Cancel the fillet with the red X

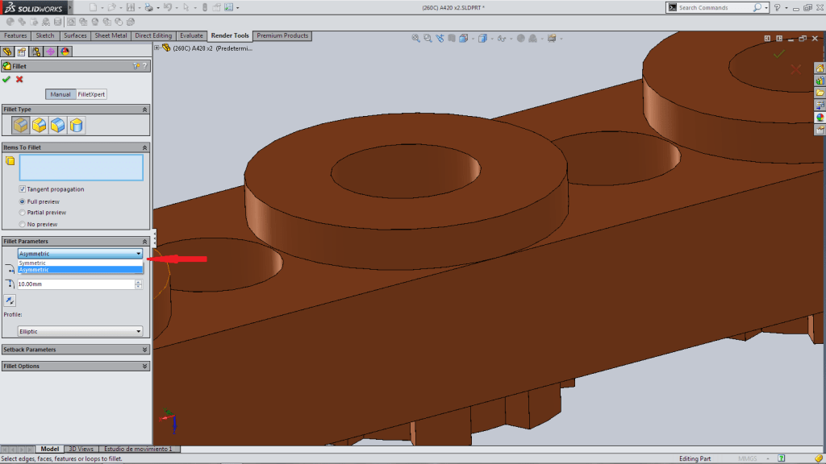19,79
